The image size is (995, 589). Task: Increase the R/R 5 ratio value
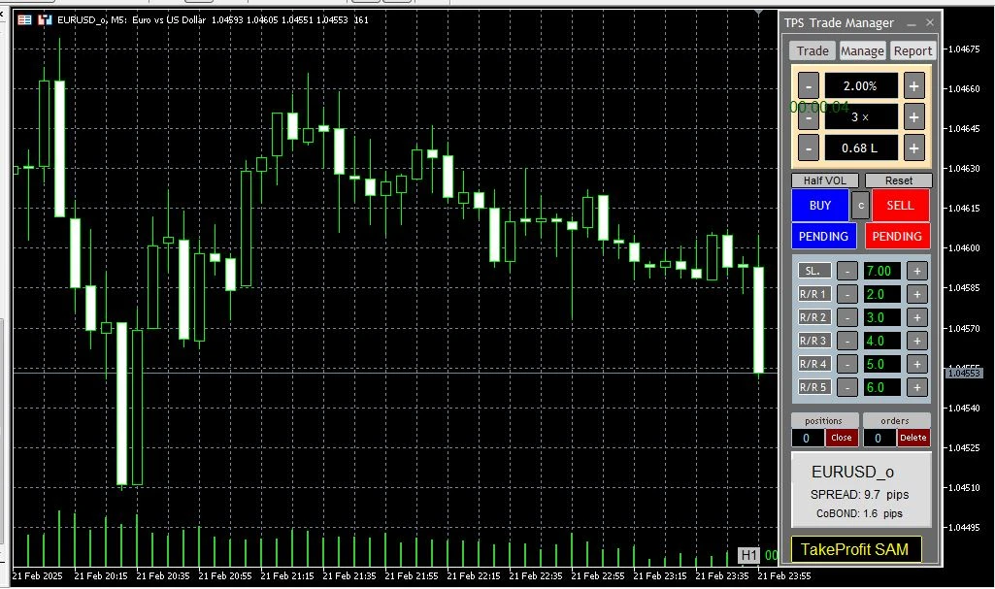917,387
